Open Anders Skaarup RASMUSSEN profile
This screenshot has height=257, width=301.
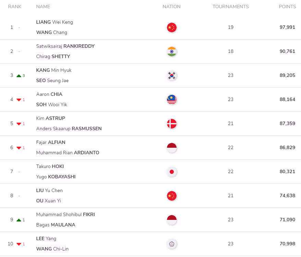pyautogui.click(x=69, y=129)
